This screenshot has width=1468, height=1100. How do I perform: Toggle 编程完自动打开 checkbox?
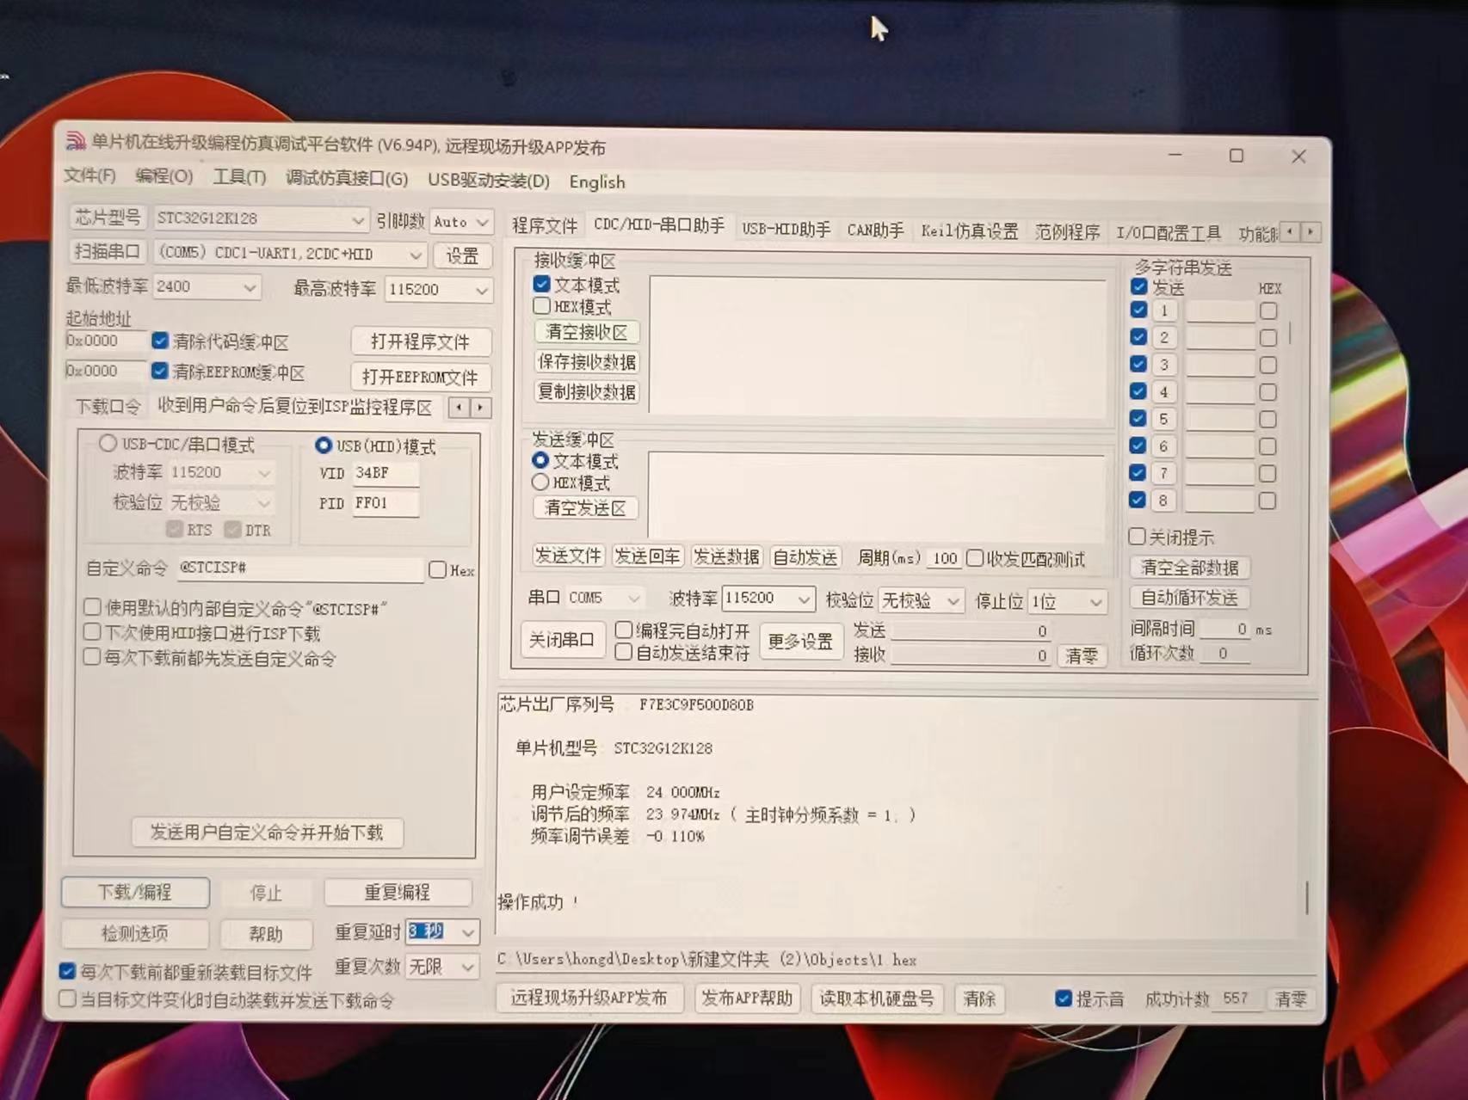point(625,630)
